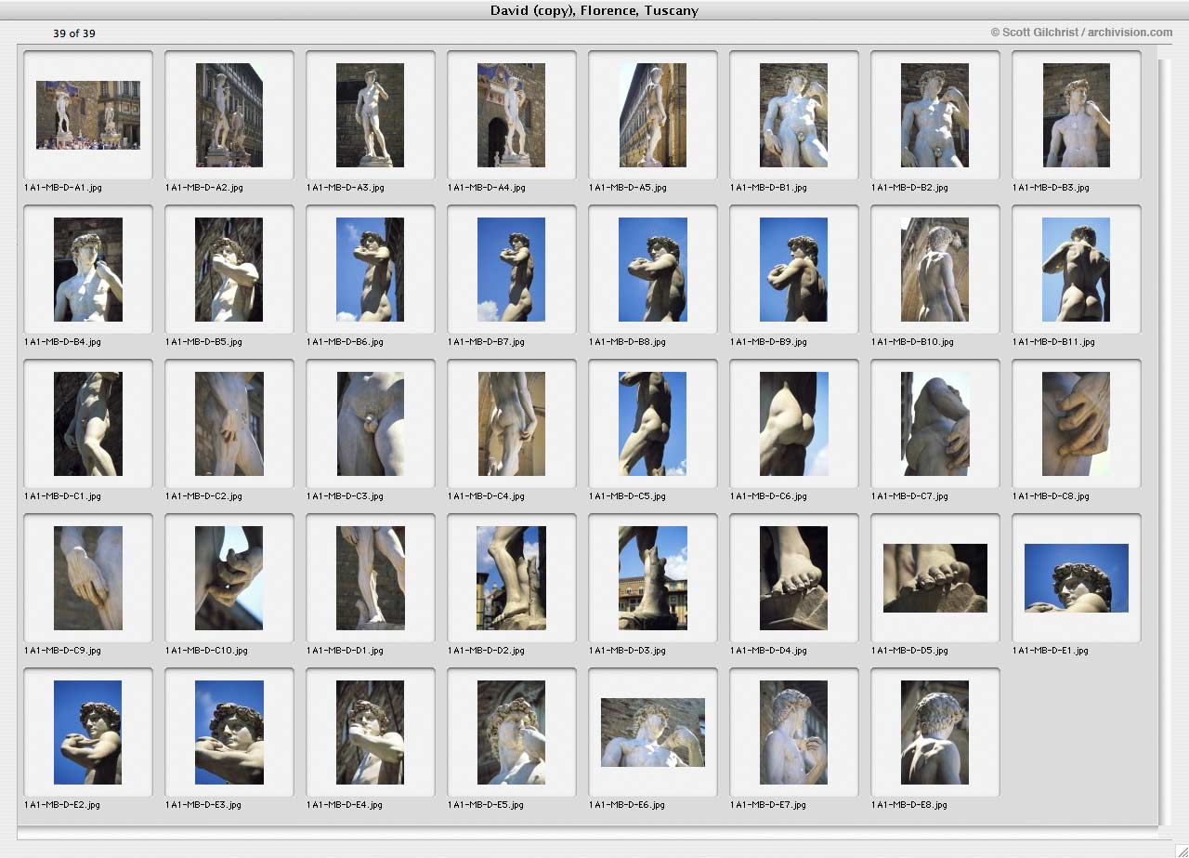
Task: Select thumbnail 1A1-MB-D-B4.jpg
Action: click(x=88, y=270)
